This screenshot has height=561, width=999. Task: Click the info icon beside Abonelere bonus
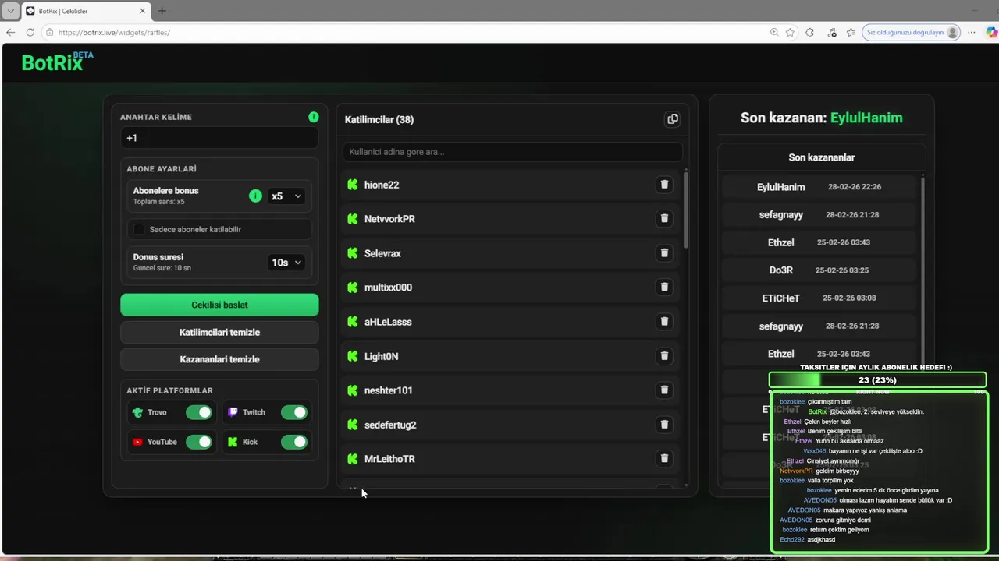point(255,196)
